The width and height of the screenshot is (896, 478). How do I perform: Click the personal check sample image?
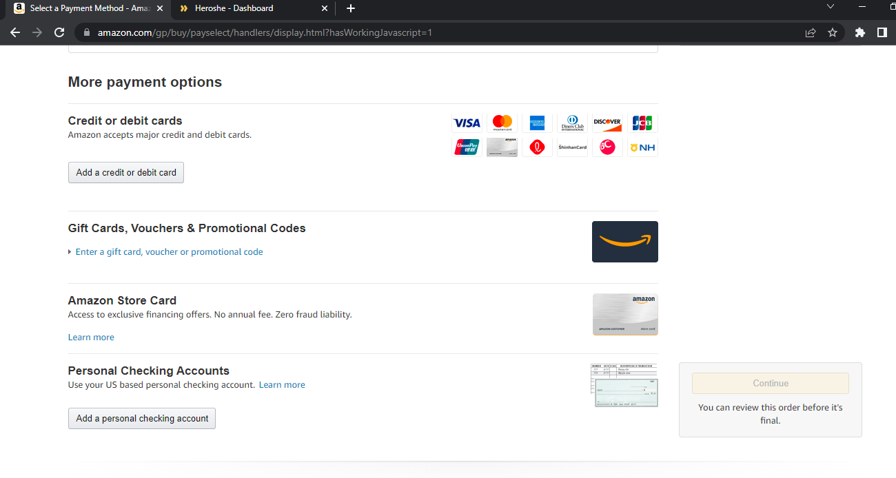coord(624,386)
